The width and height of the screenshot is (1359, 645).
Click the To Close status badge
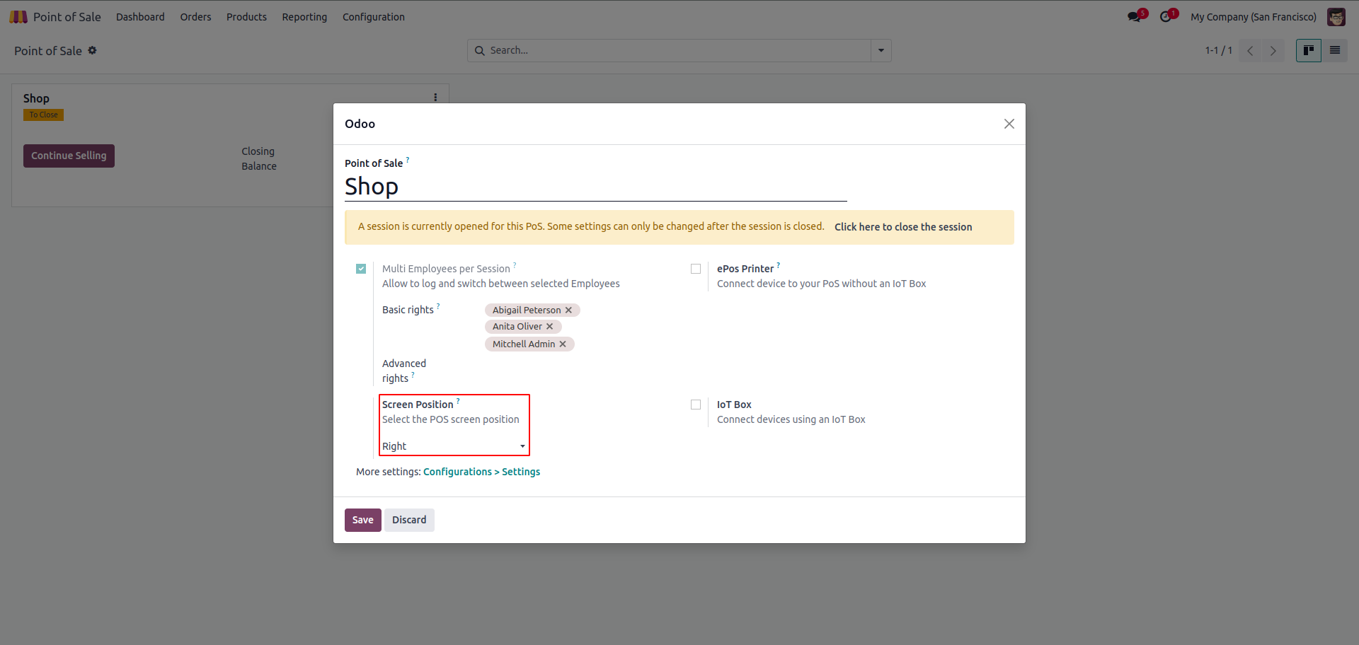point(43,115)
